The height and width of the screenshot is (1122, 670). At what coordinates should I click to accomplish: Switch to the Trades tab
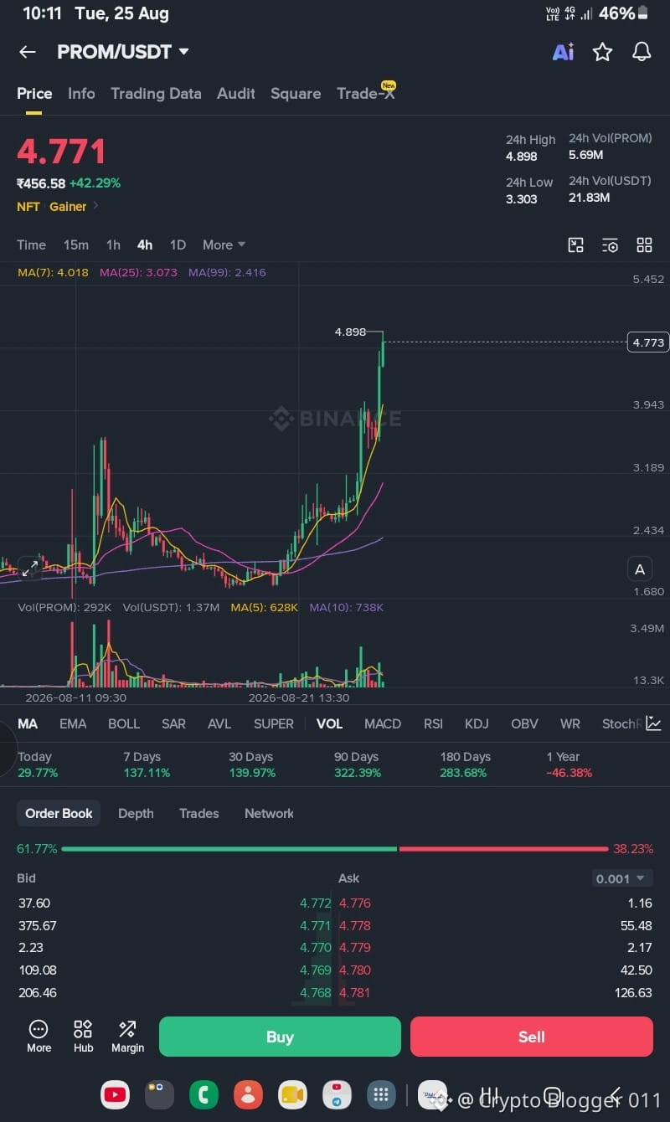[x=198, y=813]
